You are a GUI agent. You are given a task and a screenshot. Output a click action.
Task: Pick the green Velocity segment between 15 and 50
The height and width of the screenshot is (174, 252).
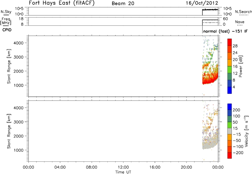click(230, 125)
